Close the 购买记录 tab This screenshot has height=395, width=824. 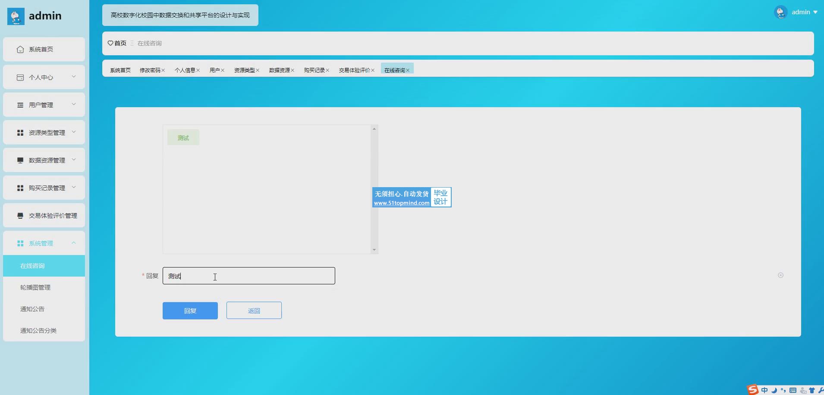pos(327,70)
